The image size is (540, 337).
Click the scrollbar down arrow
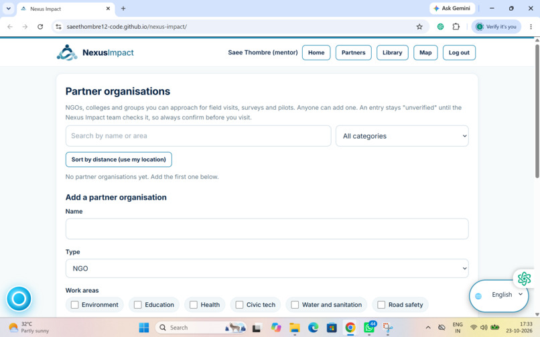point(537,314)
